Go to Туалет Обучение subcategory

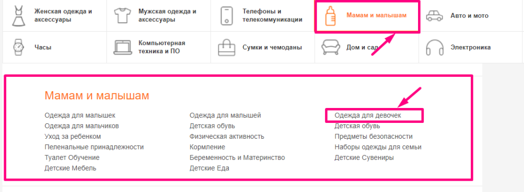(72, 158)
